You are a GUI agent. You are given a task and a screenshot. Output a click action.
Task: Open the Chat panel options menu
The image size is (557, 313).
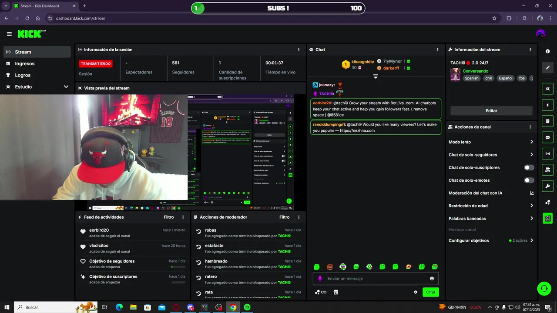coord(438,50)
